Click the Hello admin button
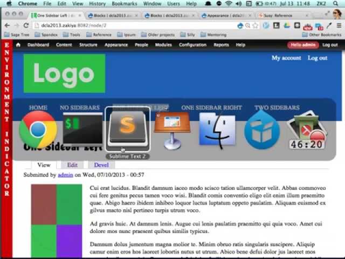The height and width of the screenshot is (259, 345). tap(303, 45)
